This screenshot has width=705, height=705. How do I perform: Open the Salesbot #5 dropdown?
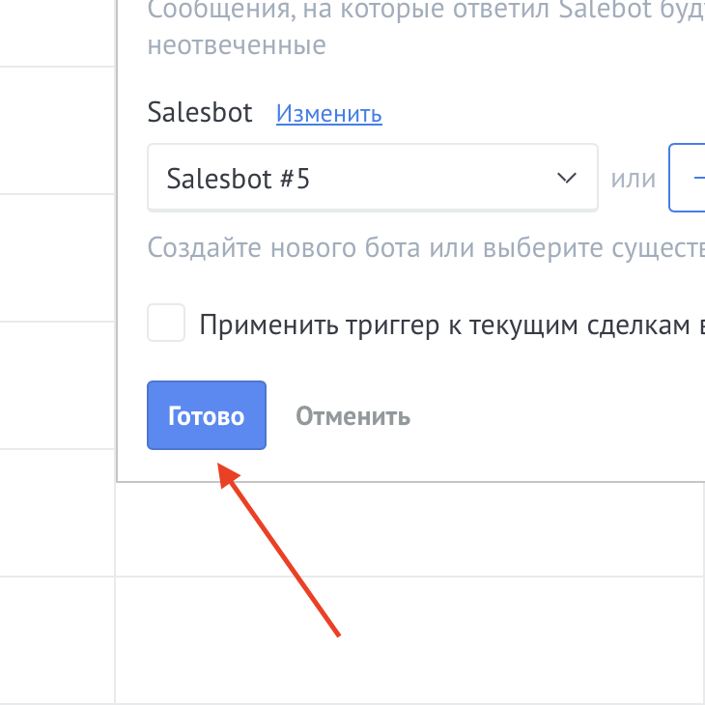372,179
